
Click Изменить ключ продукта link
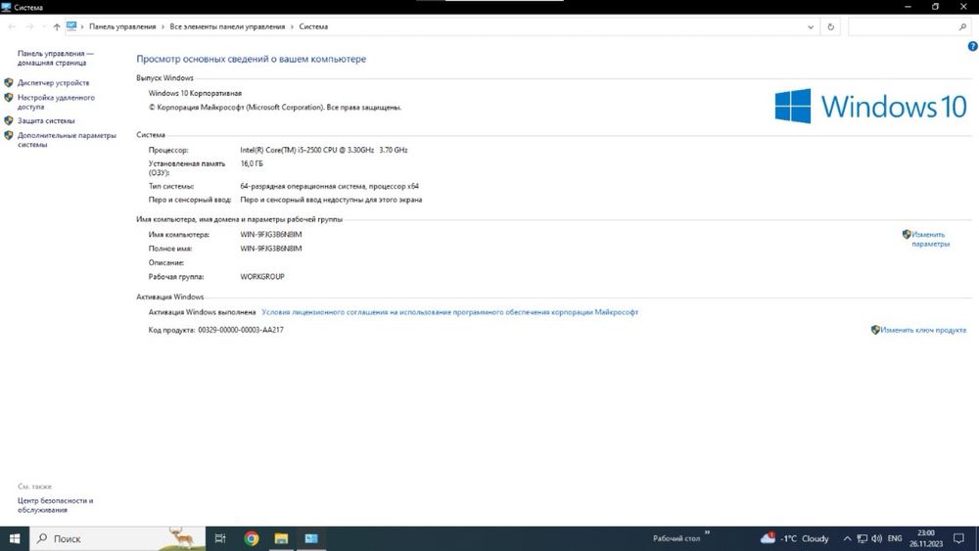(923, 330)
